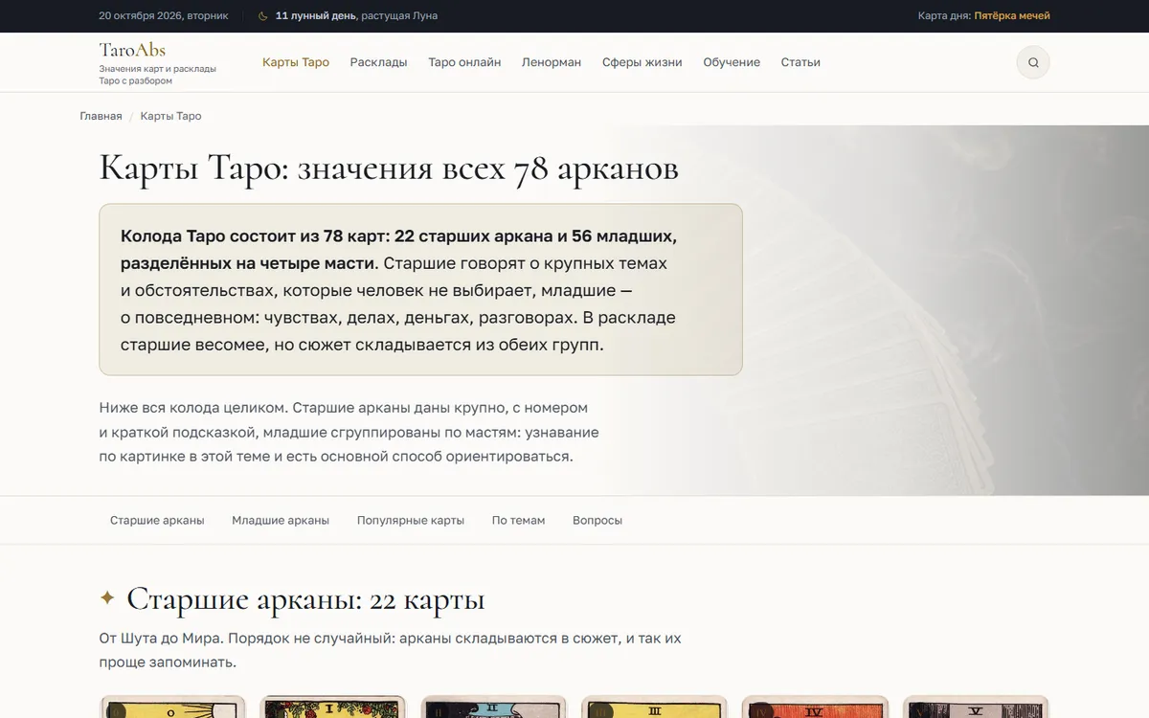Image resolution: width=1149 pixels, height=718 pixels.
Task: Open the Расклады menu item
Action: (x=378, y=62)
